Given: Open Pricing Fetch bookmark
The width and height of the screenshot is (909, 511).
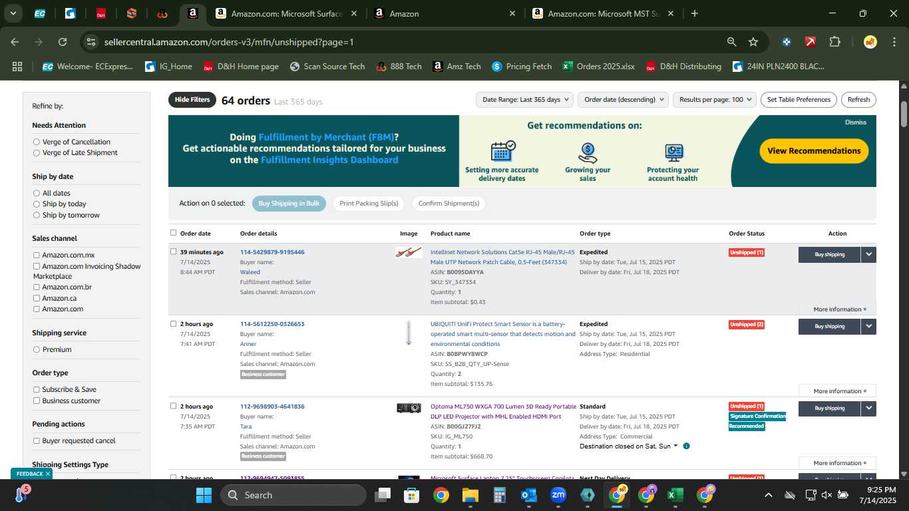Looking at the screenshot, I should 522,67.
